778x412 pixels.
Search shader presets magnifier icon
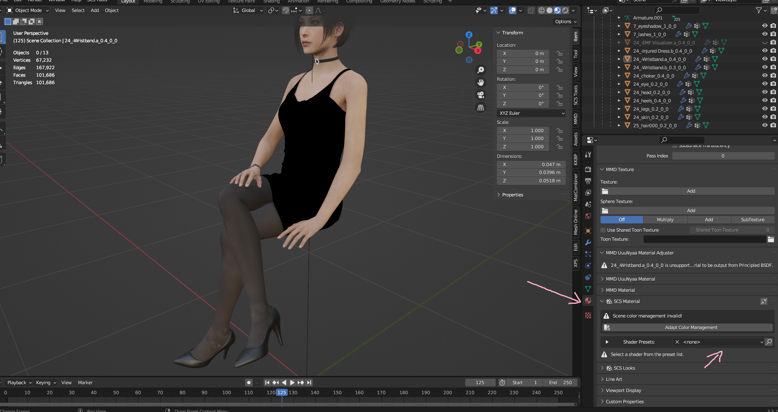[x=769, y=342]
